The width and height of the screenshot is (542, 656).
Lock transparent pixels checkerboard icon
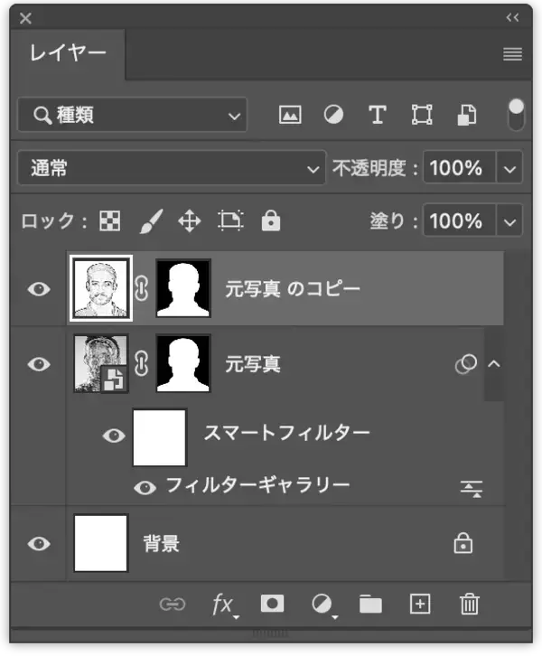click(110, 220)
